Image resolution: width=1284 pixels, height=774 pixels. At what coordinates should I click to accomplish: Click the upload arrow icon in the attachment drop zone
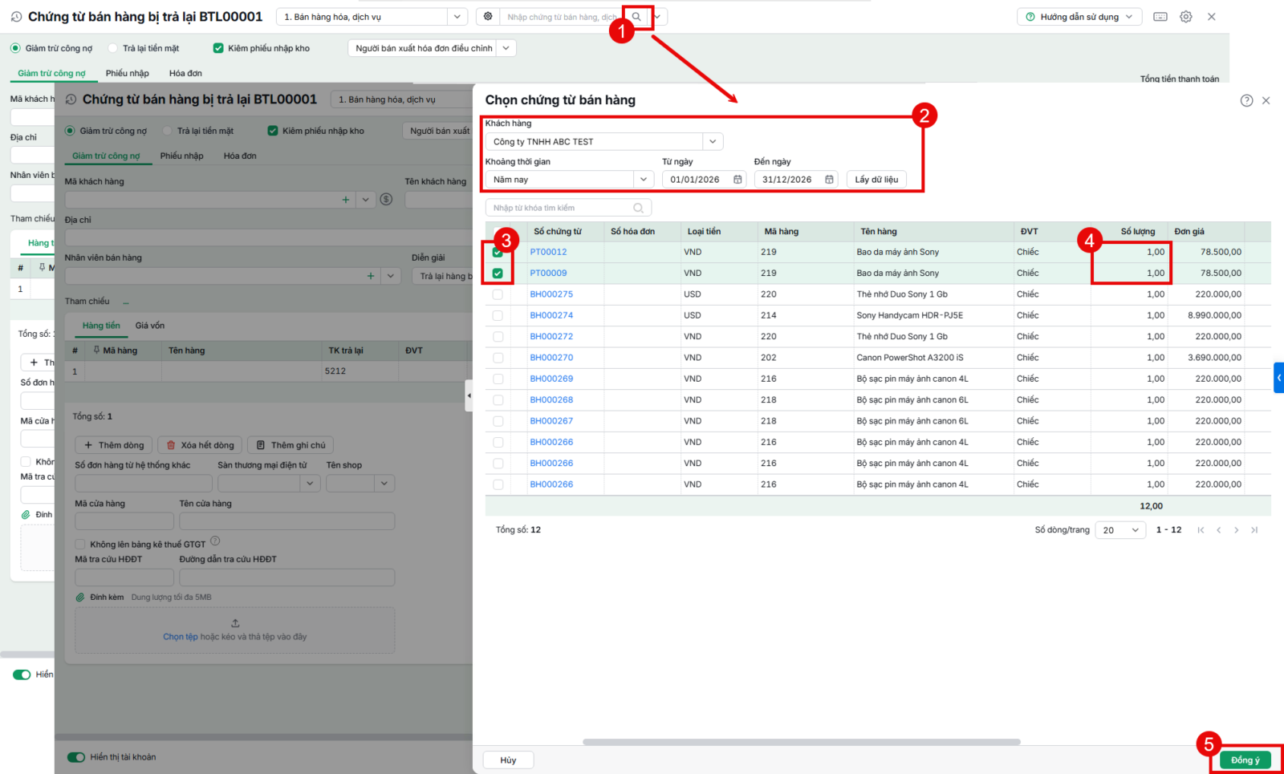235,623
